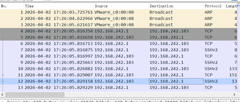The height and width of the screenshot is (102, 240).
Task: Click the focused destination cell in packet 12
Action: pos(176,81)
